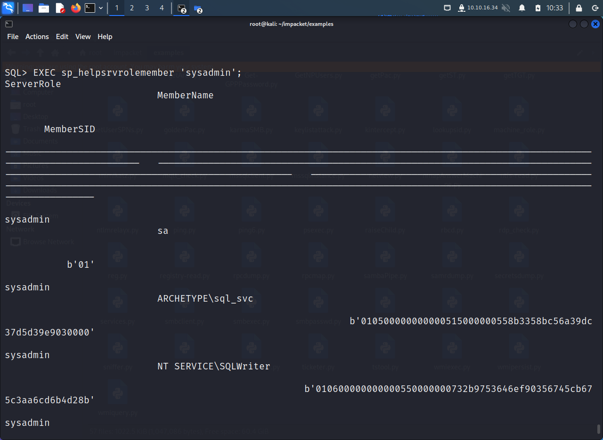Click the terminal vertical scrollbar handle
603x440 pixels.
coord(599,429)
